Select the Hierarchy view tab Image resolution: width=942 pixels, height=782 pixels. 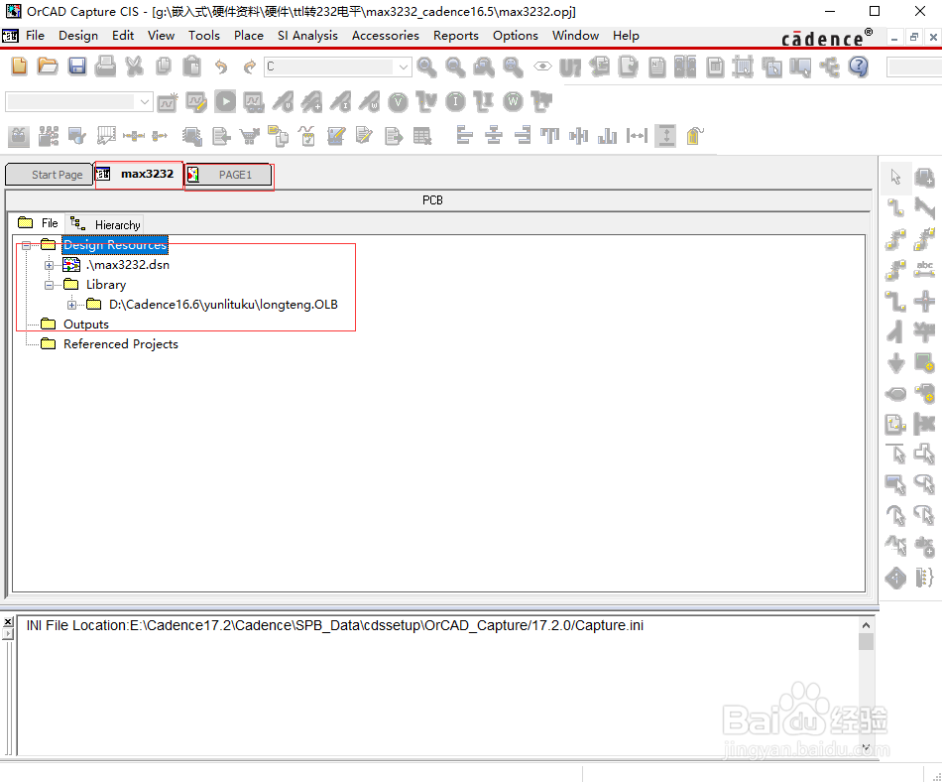[105, 224]
